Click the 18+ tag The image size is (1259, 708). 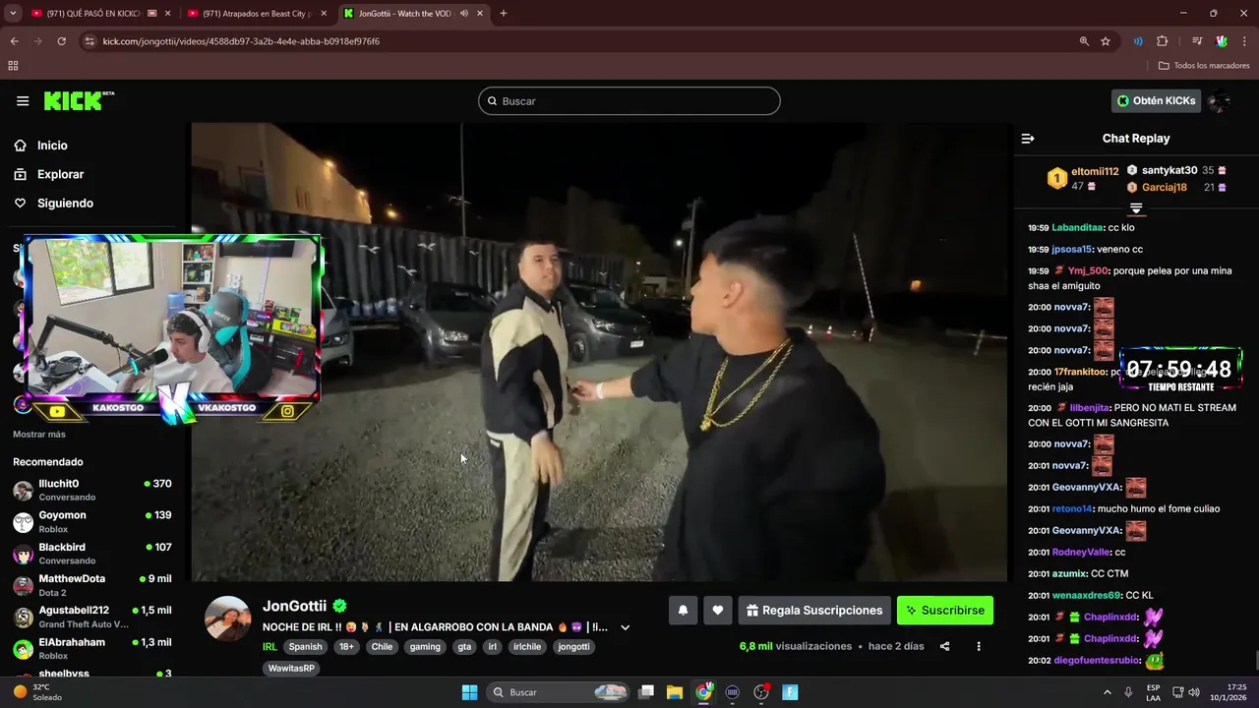coord(346,647)
